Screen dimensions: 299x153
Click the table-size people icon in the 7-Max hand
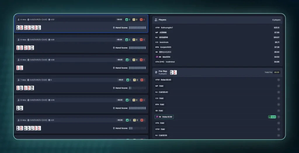(x=19, y=80)
